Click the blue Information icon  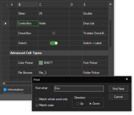pos(5,90)
